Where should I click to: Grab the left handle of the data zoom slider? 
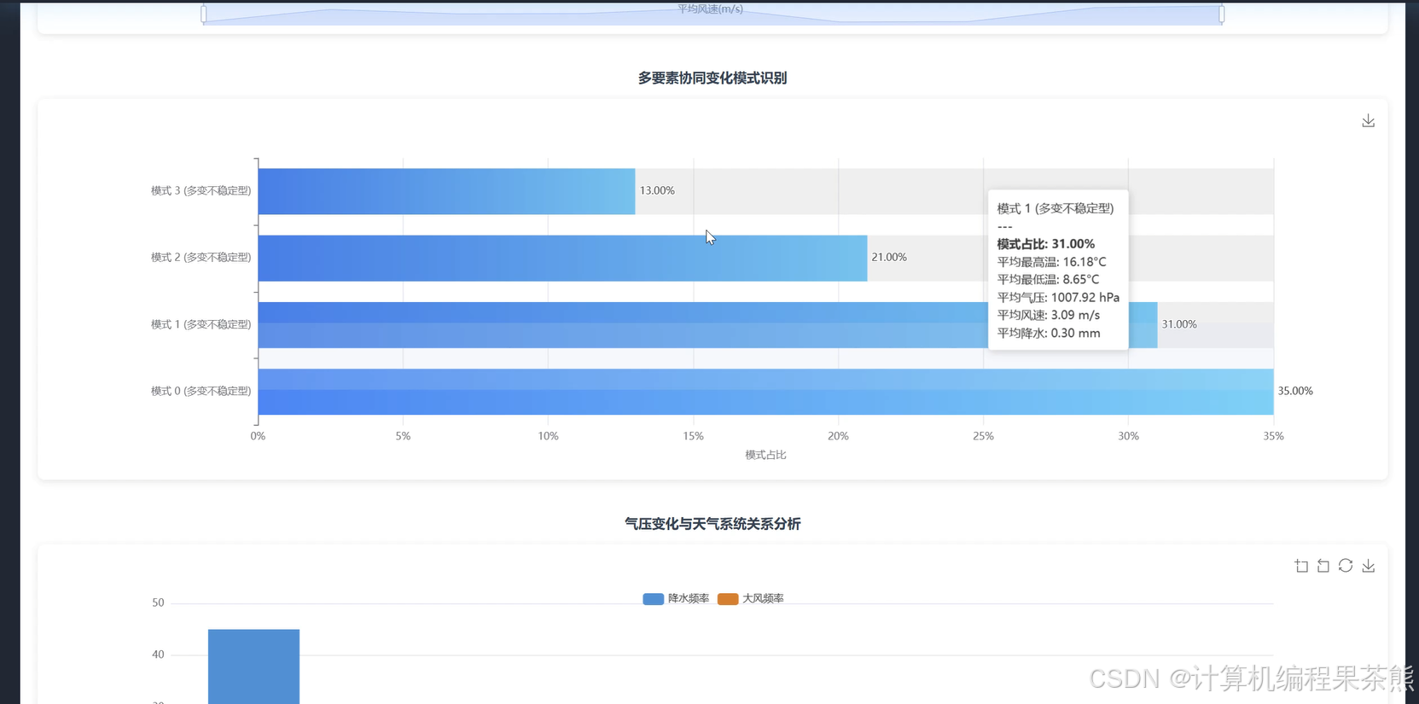coord(204,14)
